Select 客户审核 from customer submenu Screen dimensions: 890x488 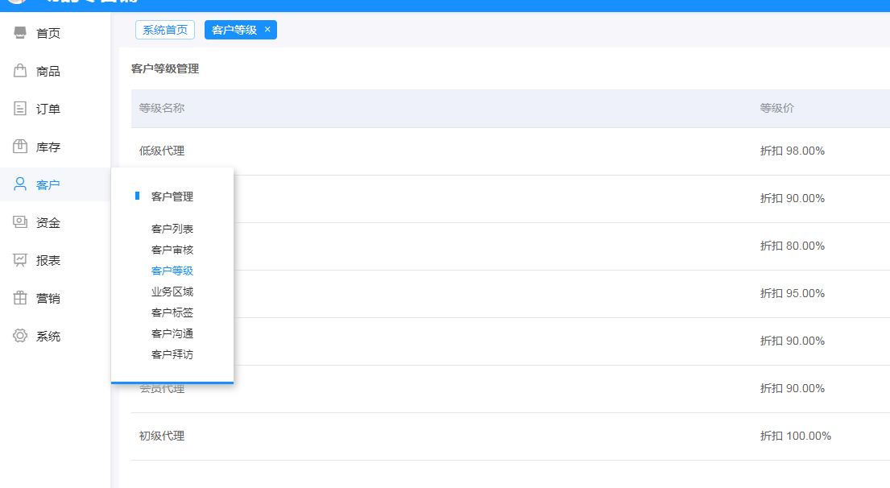coord(172,250)
